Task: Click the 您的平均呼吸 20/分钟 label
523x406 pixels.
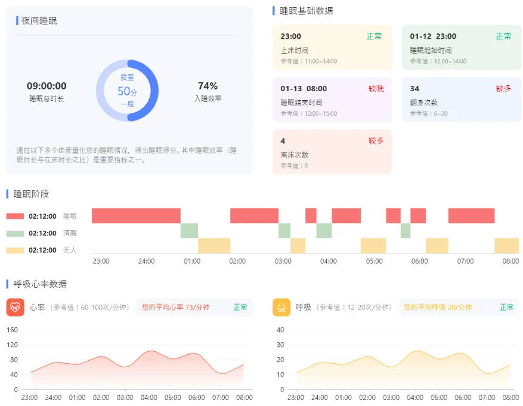Action: click(x=438, y=307)
